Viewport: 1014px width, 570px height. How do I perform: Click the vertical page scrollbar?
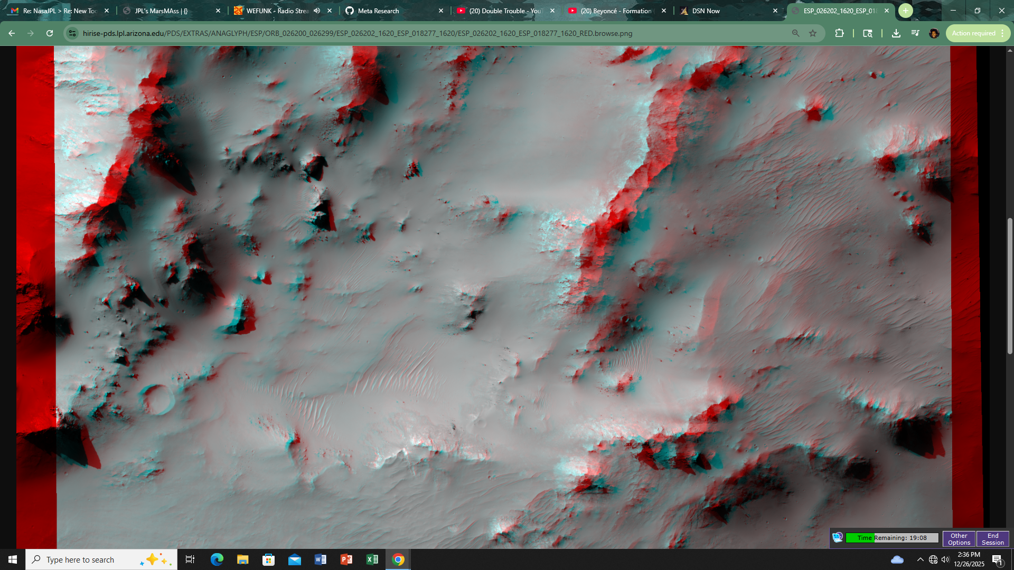point(1010,285)
